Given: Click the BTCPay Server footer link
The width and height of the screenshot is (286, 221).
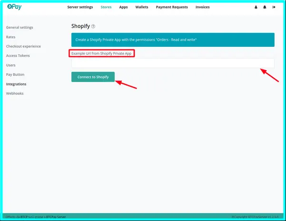Looking at the screenshot, I should (x=56, y=217).
